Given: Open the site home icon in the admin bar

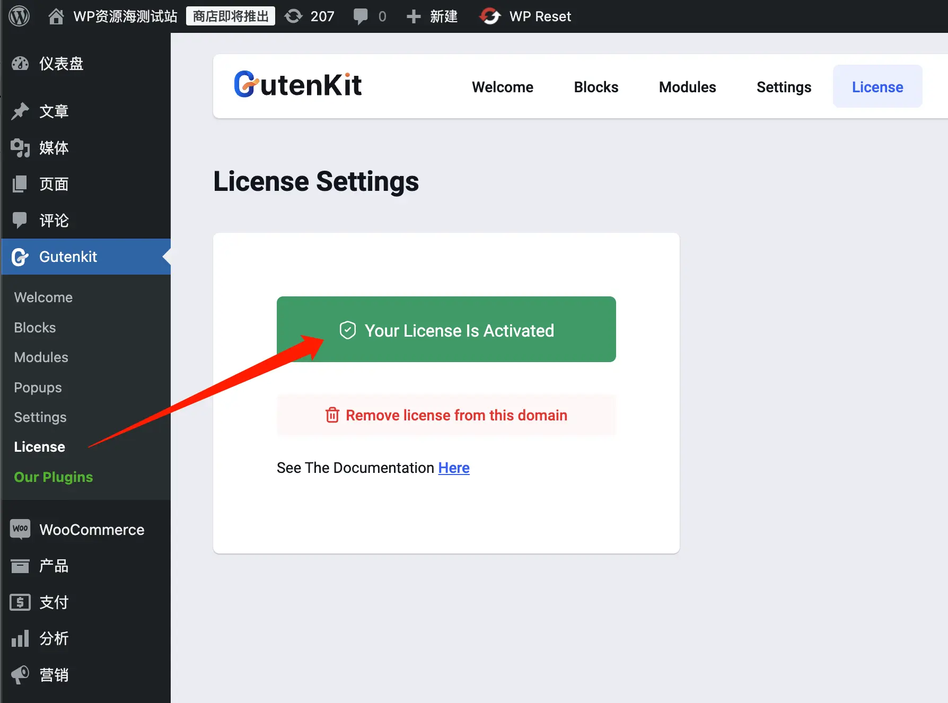Looking at the screenshot, I should (56, 16).
